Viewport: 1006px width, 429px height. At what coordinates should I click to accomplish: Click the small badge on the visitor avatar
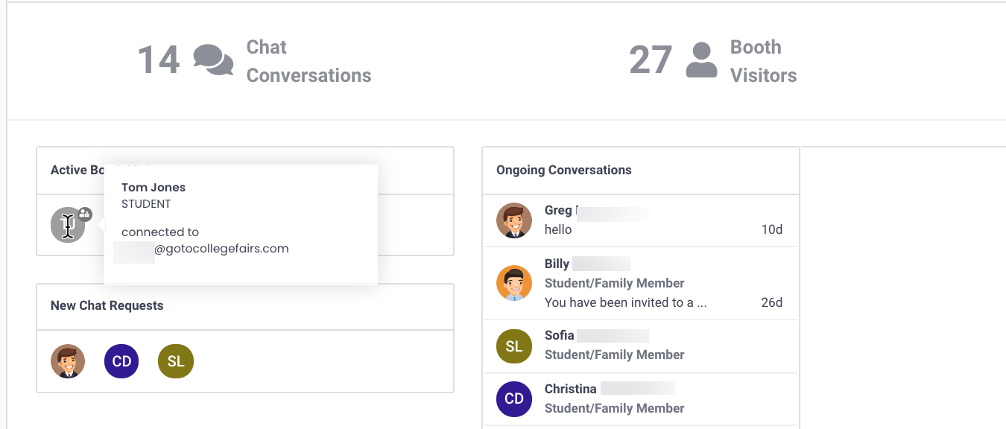(85, 214)
